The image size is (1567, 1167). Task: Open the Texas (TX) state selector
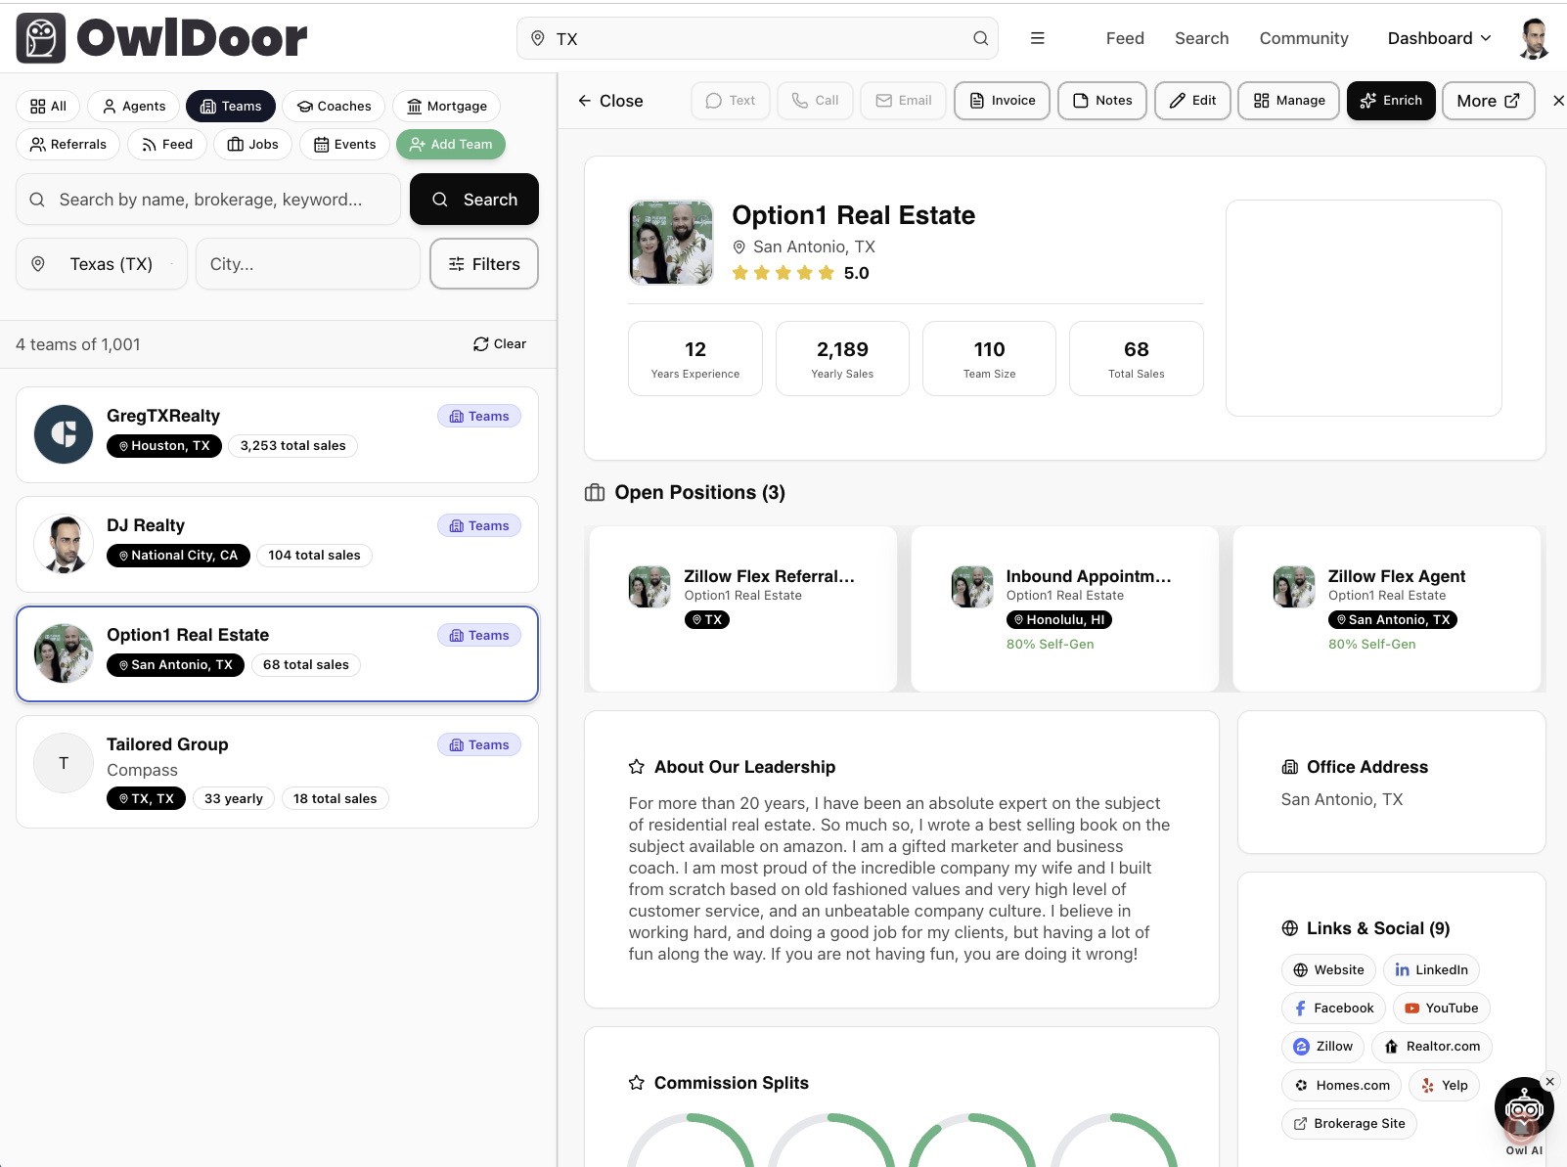pos(102,264)
